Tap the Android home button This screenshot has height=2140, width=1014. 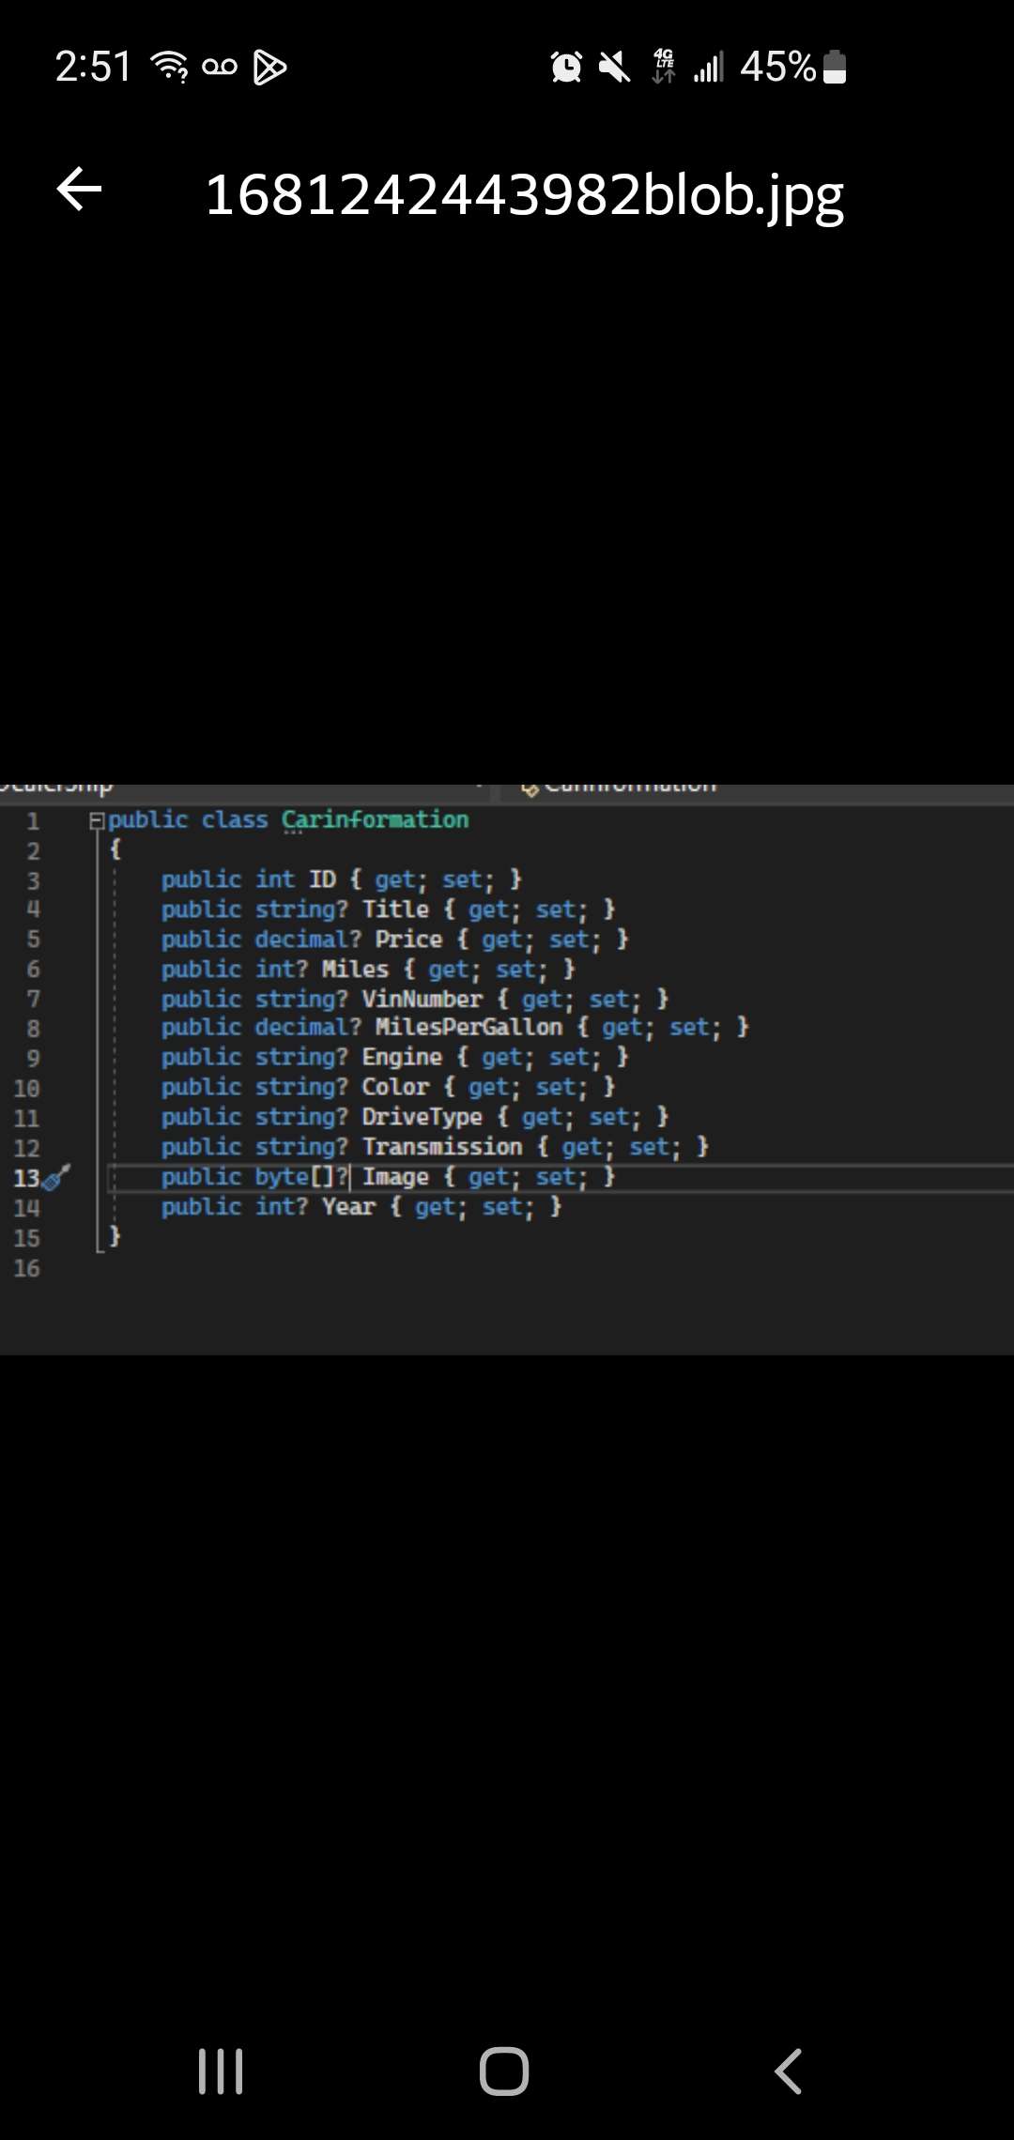click(504, 2071)
